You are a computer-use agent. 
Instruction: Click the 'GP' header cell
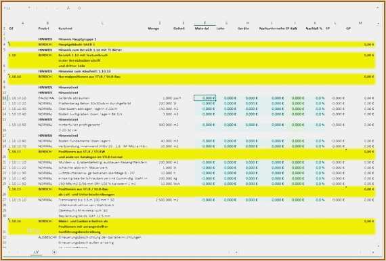pos(348,28)
